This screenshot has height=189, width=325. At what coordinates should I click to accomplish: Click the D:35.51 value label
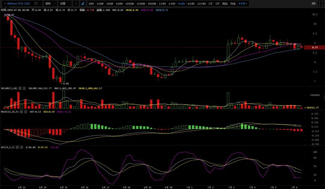(43, 147)
